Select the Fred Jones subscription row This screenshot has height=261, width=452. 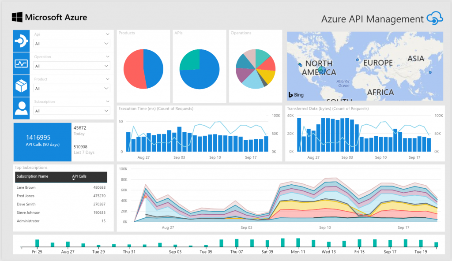point(61,196)
